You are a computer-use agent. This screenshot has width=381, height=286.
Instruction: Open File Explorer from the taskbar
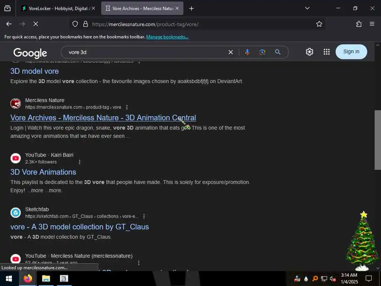pos(46,279)
